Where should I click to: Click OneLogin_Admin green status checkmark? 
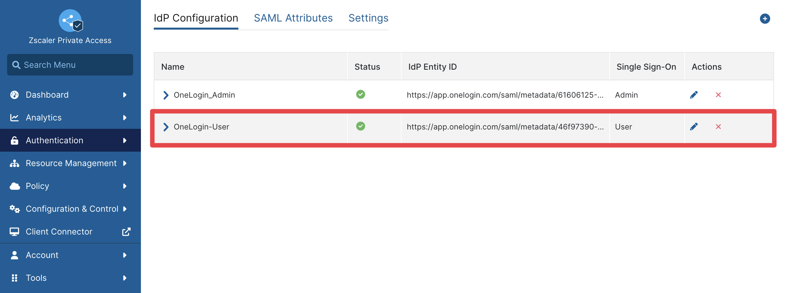click(x=361, y=94)
